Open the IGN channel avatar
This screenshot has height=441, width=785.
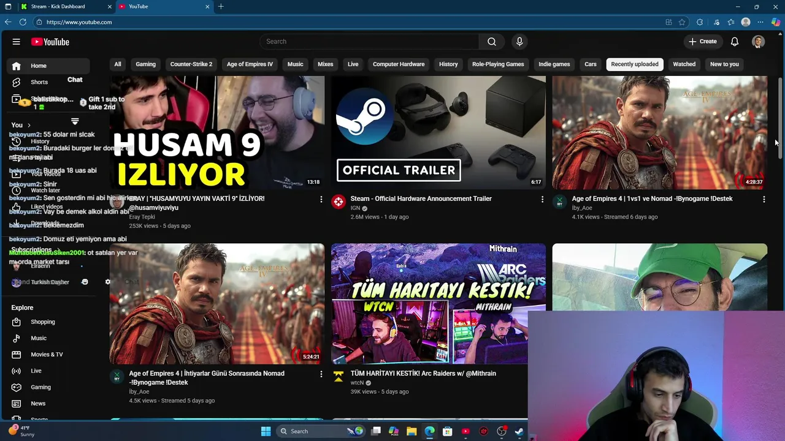click(x=339, y=202)
